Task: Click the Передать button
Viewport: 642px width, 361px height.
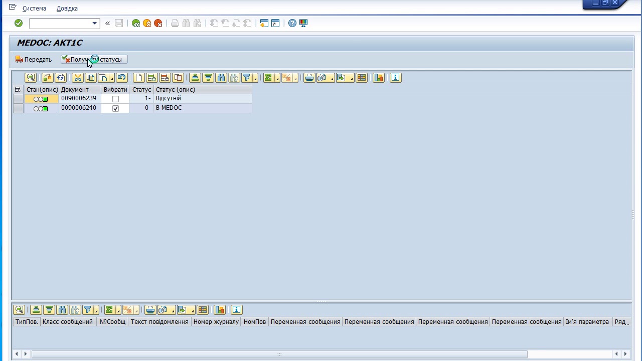Action: coord(34,59)
